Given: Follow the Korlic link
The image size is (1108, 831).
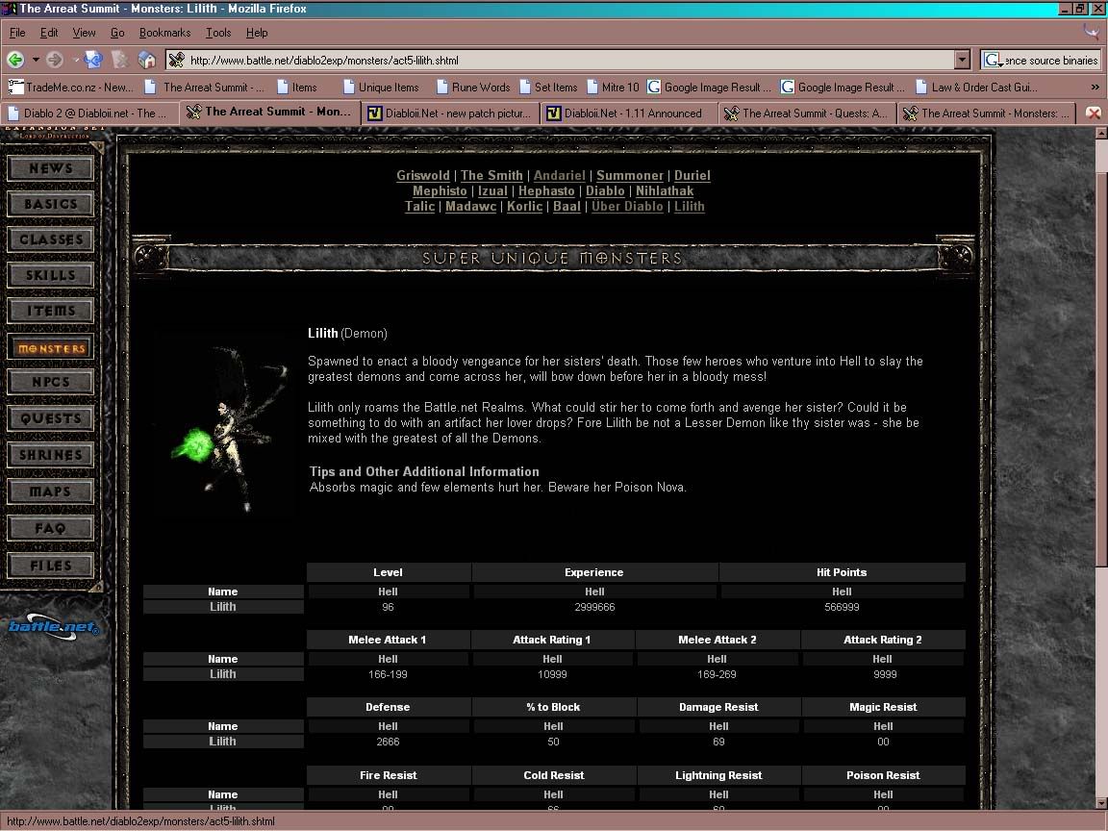Looking at the screenshot, I should 524,207.
